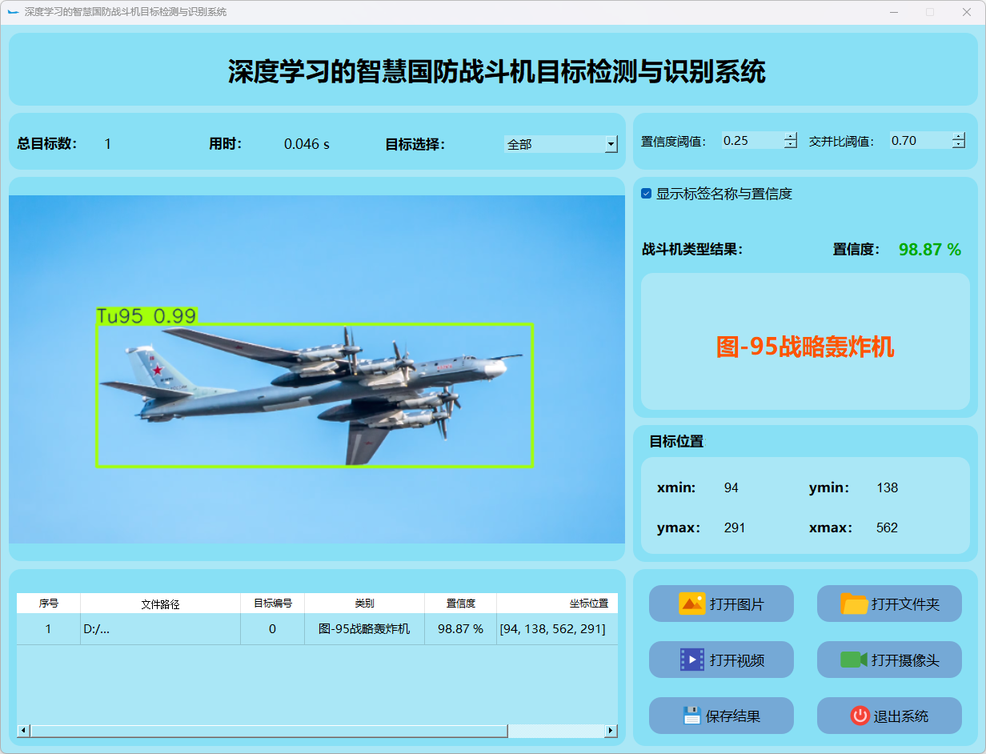This screenshot has height=754, width=986.
Task: Click the folder icon on 打开文件夹
Action: click(x=854, y=604)
